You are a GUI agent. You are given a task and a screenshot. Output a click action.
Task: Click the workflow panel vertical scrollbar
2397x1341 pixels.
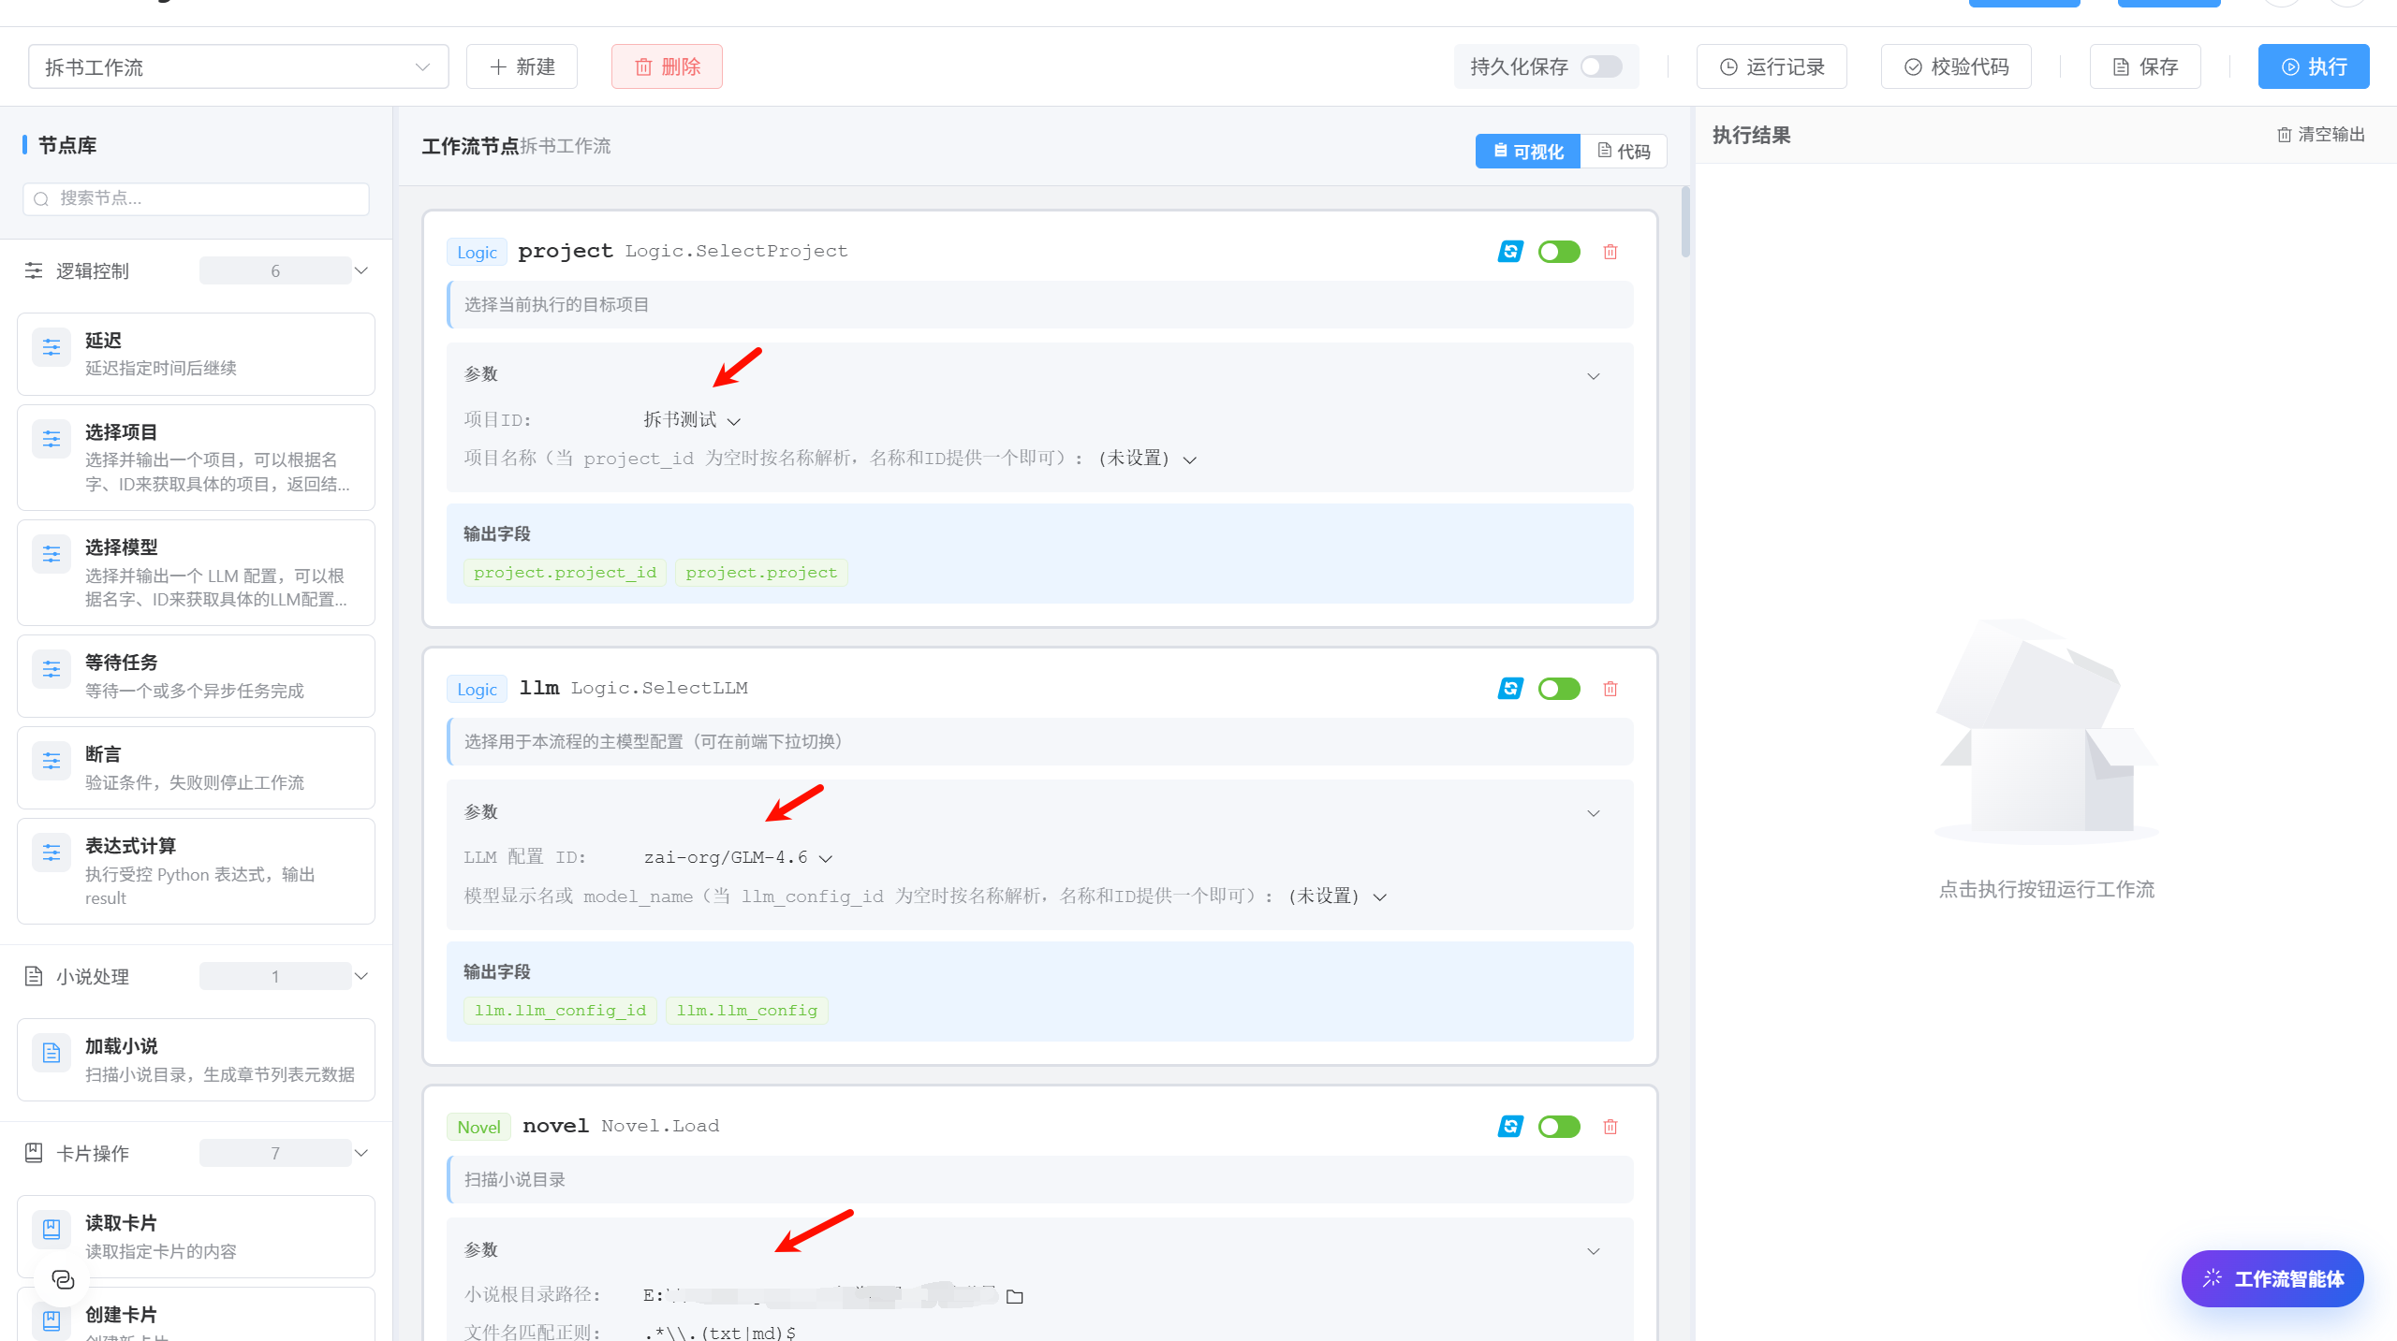(x=1685, y=222)
